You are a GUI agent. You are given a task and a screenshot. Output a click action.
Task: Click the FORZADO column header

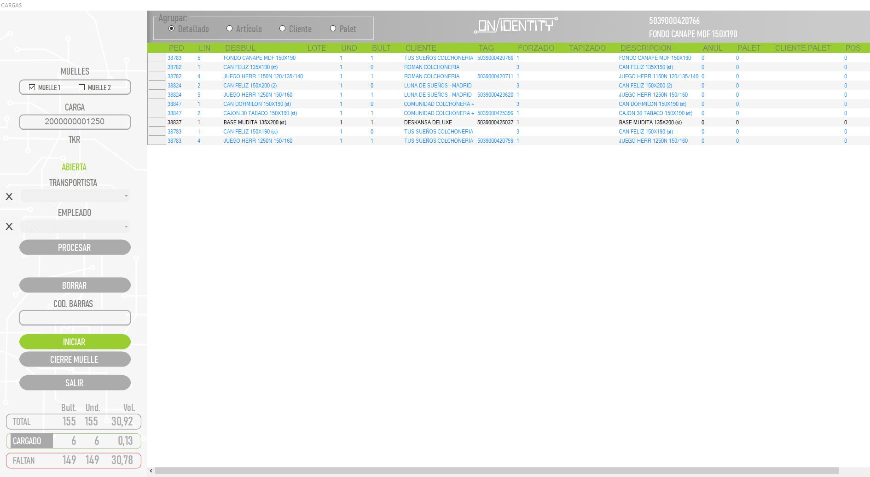[x=536, y=48]
